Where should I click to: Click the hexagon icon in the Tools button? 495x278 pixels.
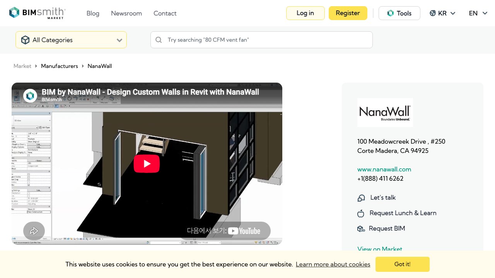[x=391, y=13]
